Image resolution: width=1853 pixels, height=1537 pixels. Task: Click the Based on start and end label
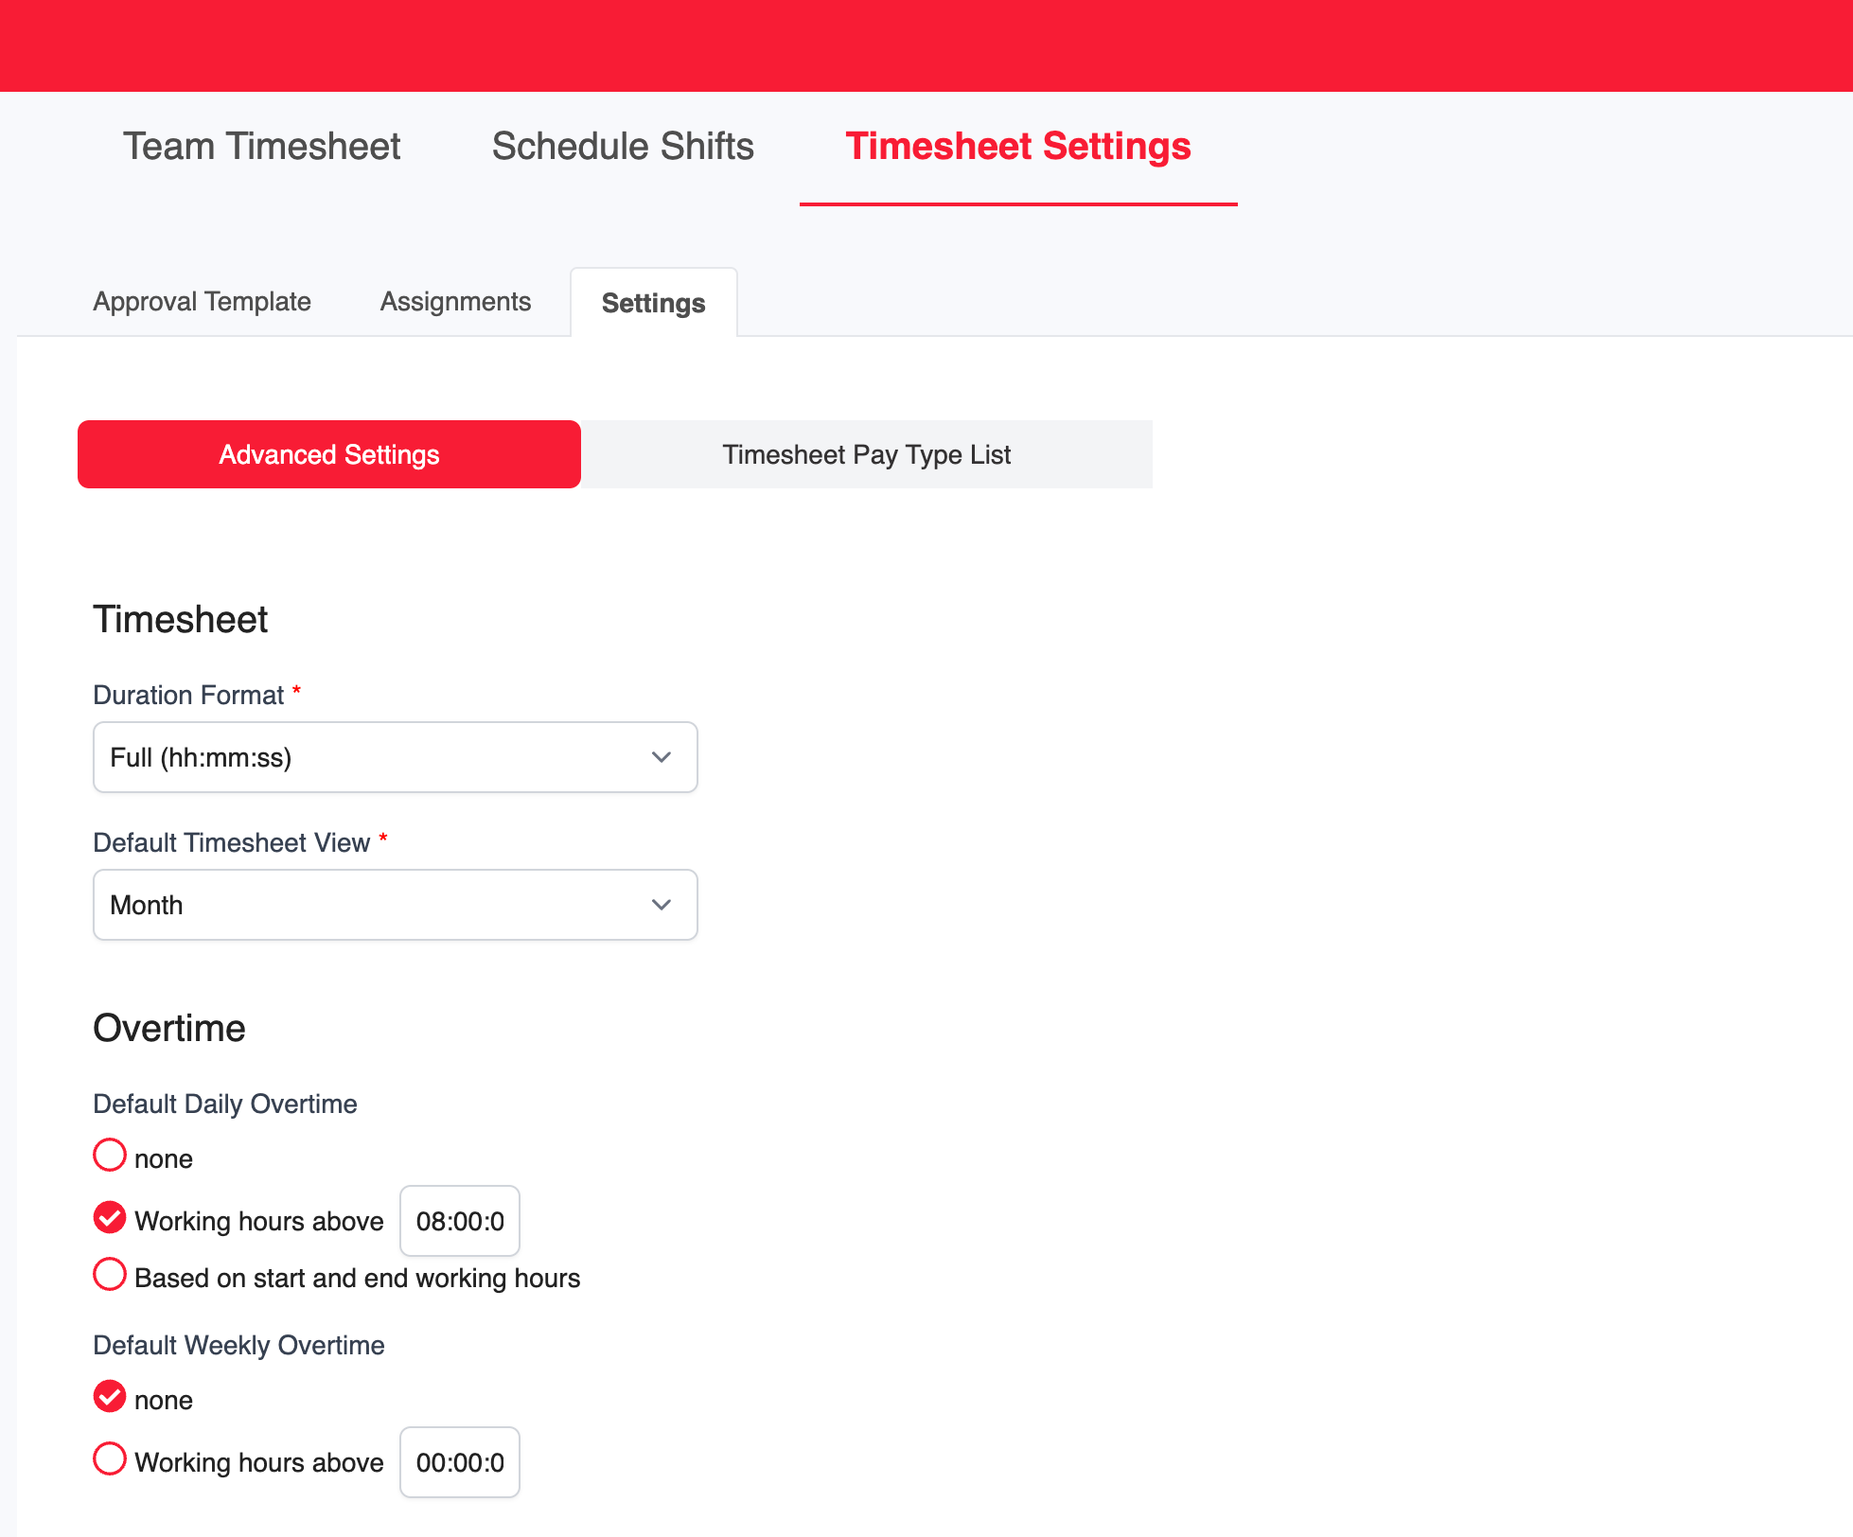click(x=357, y=1279)
